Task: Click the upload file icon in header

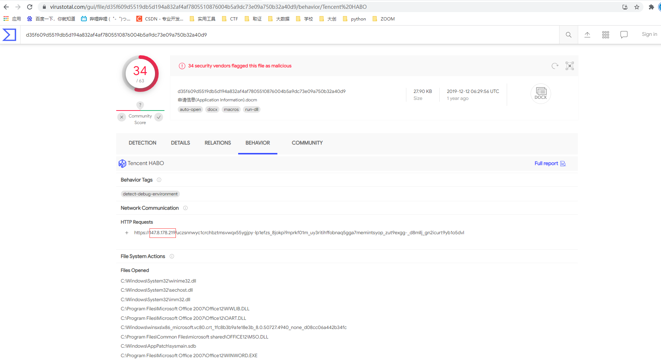Action: [x=587, y=35]
